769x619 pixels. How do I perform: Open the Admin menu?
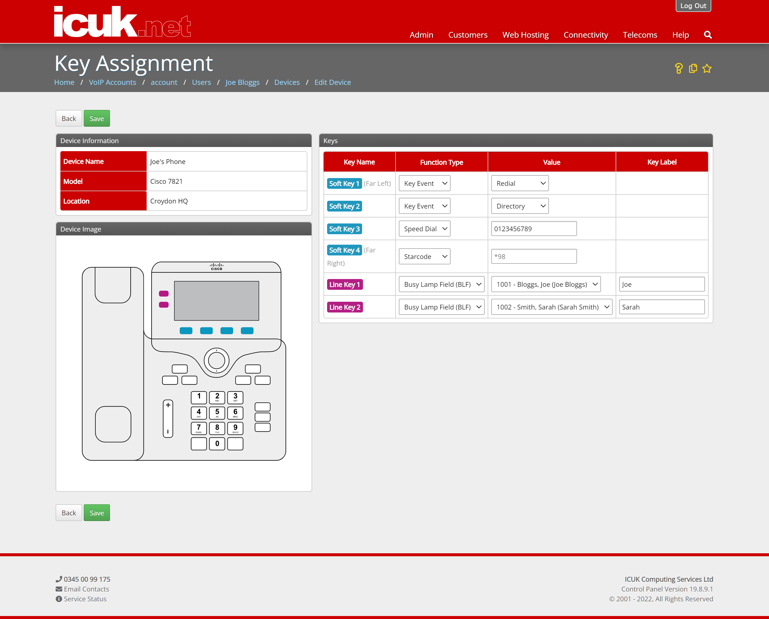(x=421, y=35)
